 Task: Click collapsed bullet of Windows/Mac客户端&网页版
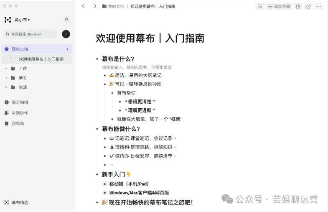[104, 193]
